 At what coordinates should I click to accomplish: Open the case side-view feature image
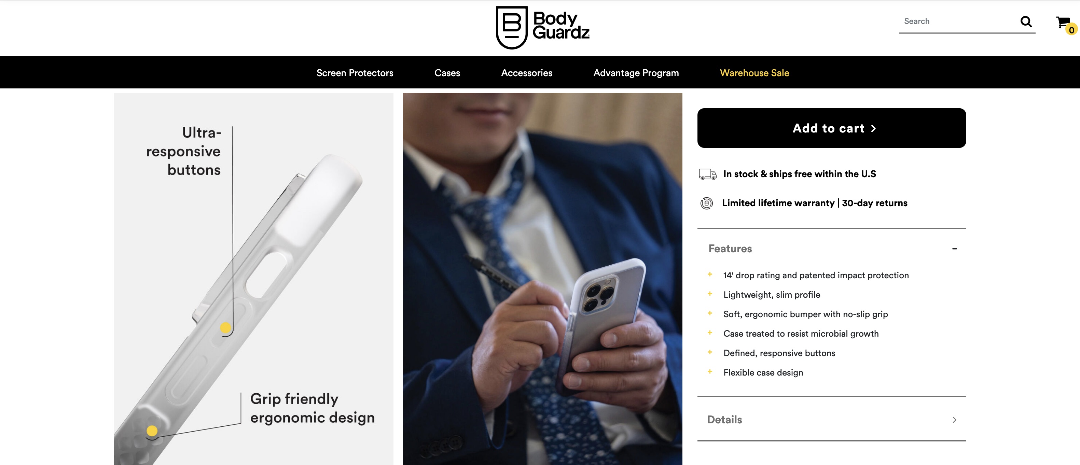click(254, 279)
